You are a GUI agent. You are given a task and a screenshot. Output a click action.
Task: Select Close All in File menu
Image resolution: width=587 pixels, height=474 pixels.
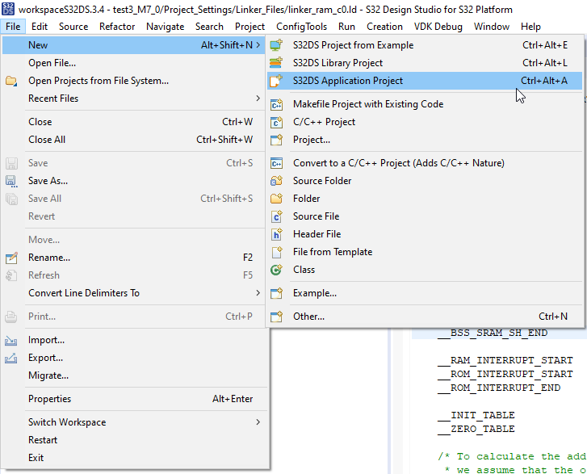[47, 140]
